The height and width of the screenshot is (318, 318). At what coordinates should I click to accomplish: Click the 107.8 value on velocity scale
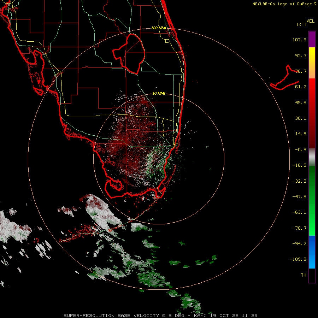[299, 40]
